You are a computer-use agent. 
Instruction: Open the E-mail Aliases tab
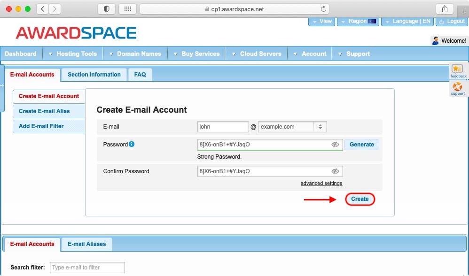(86, 244)
